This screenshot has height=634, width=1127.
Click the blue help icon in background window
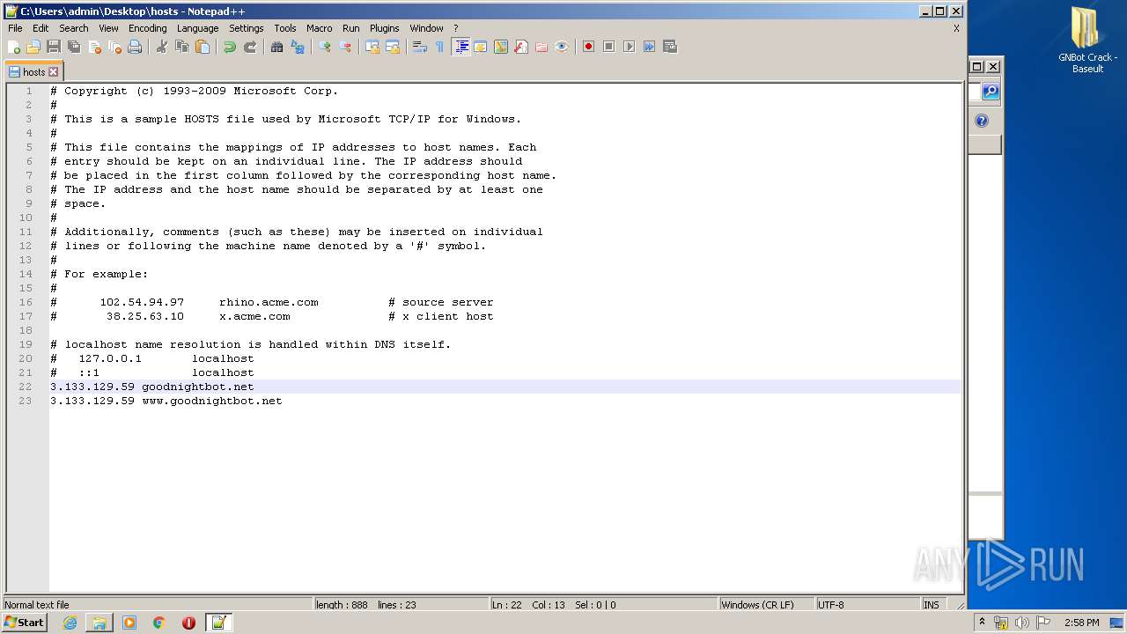pyautogui.click(x=982, y=121)
